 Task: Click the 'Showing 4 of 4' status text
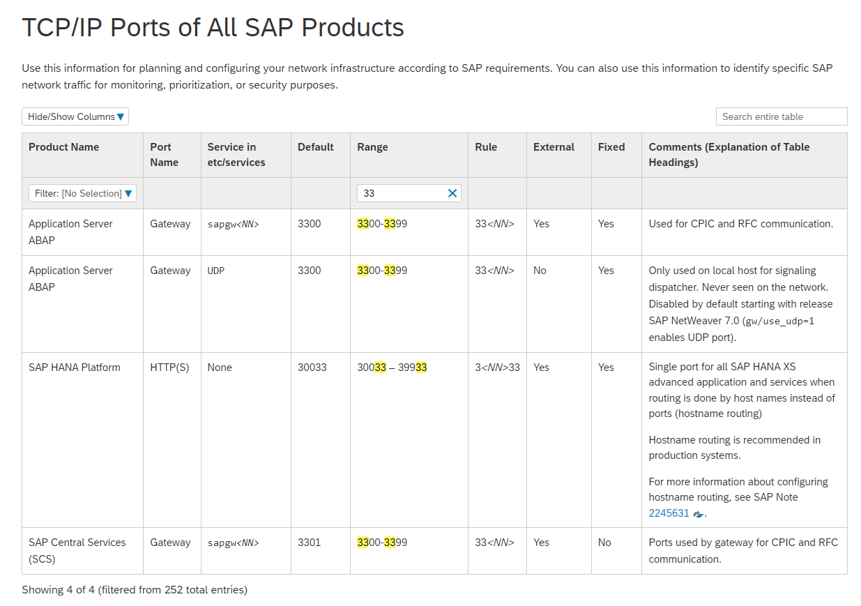point(135,590)
